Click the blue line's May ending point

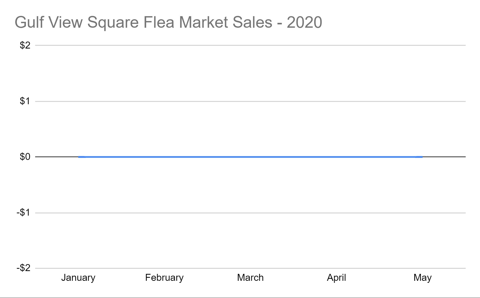423,157
